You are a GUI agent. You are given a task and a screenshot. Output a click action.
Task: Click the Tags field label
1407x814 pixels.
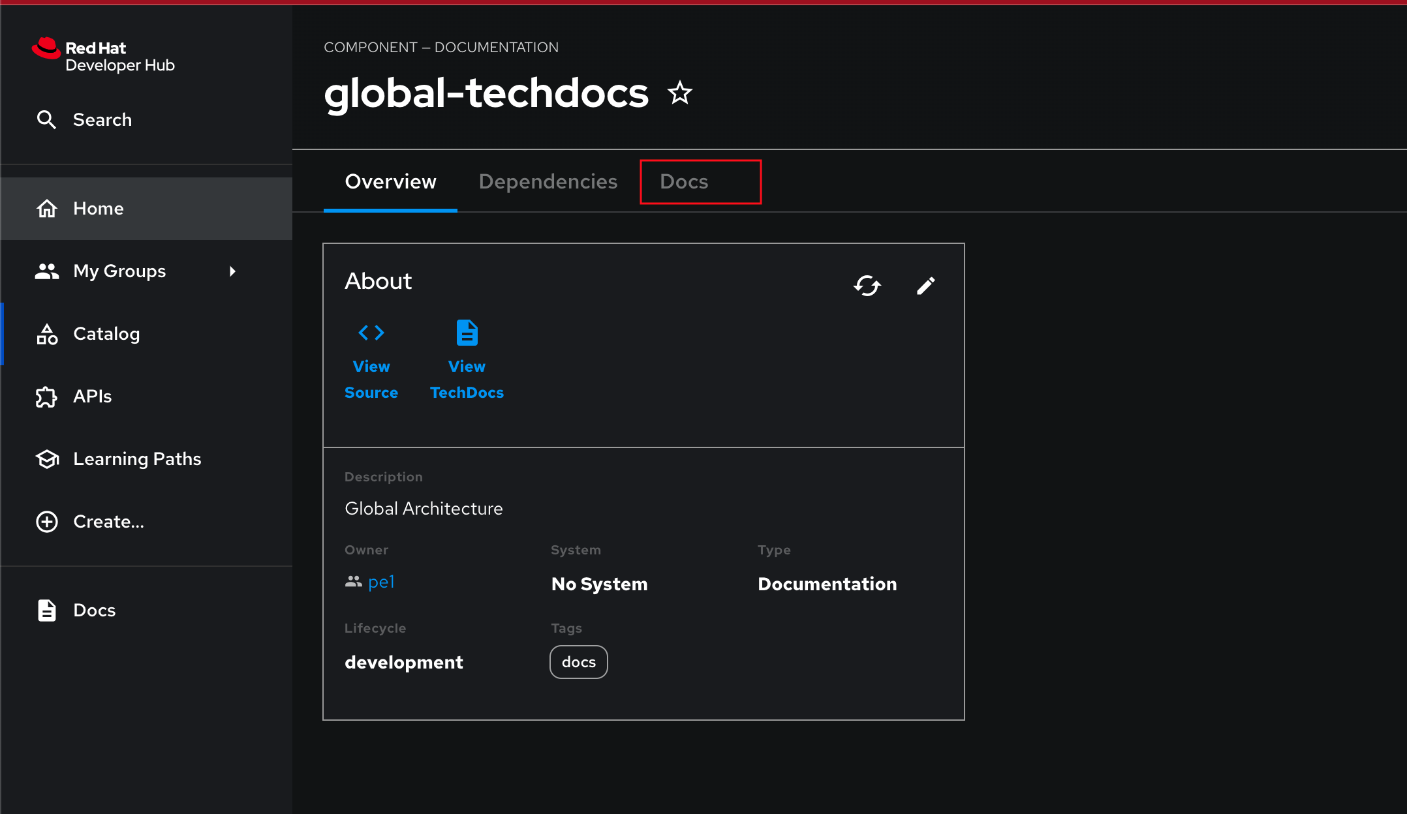[x=566, y=628]
